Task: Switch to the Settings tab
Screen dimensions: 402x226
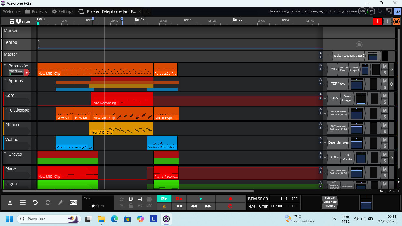Action: pyautogui.click(x=62, y=11)
